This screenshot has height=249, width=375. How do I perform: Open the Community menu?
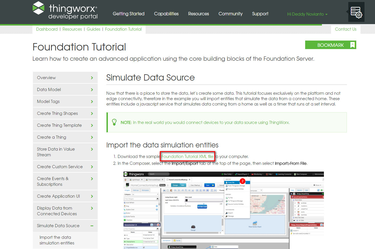click(231, 14)
